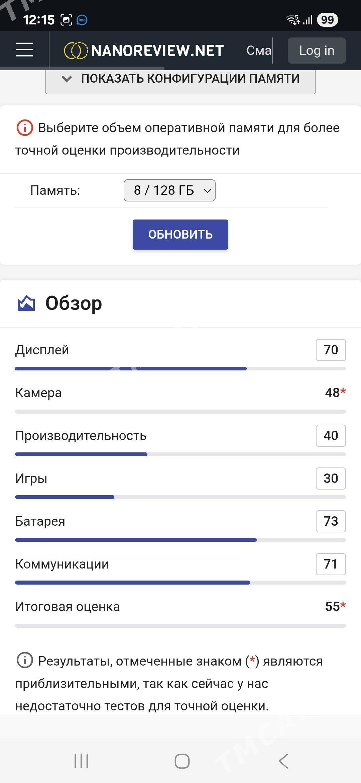361x783 pixels.
Task: Select the Производительность rating row label
Action: point(81,436)
